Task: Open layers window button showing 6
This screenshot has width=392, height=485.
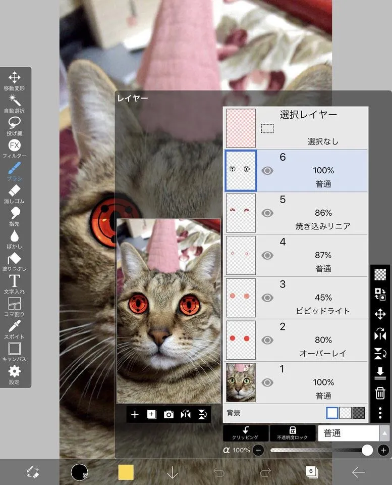Action: tap(312, 472)
